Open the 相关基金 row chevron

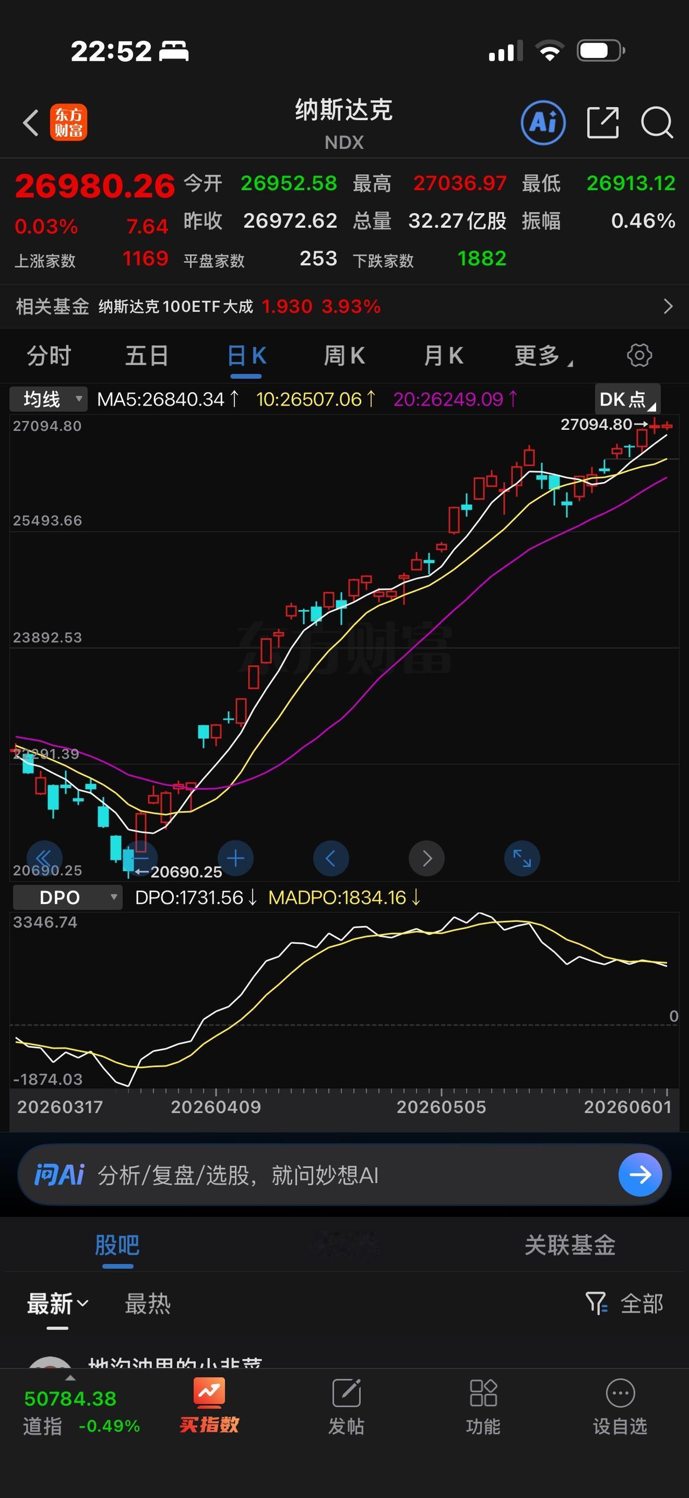(668, 306)
